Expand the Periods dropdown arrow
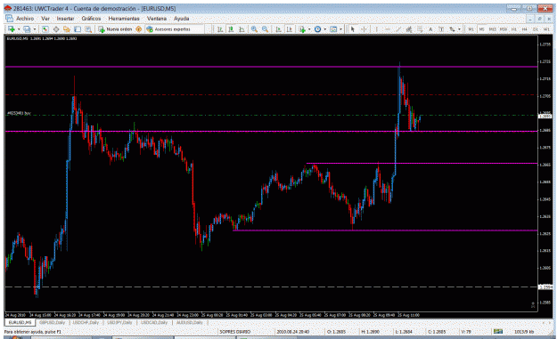This screenshot has height=339, width=557. (325, 29)
